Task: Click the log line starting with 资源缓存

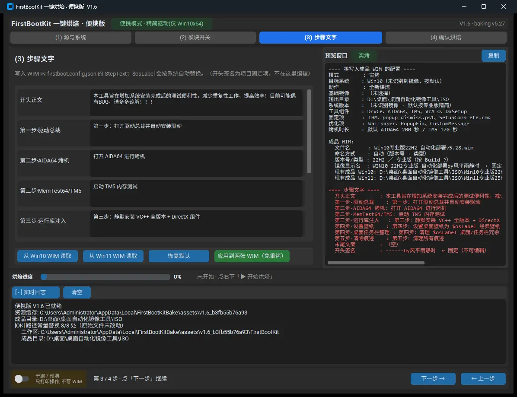Action: click(131, 313)
